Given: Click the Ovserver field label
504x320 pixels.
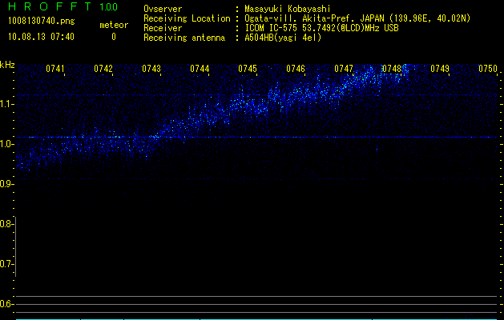Looking at the screenshot, I should 163,9.
